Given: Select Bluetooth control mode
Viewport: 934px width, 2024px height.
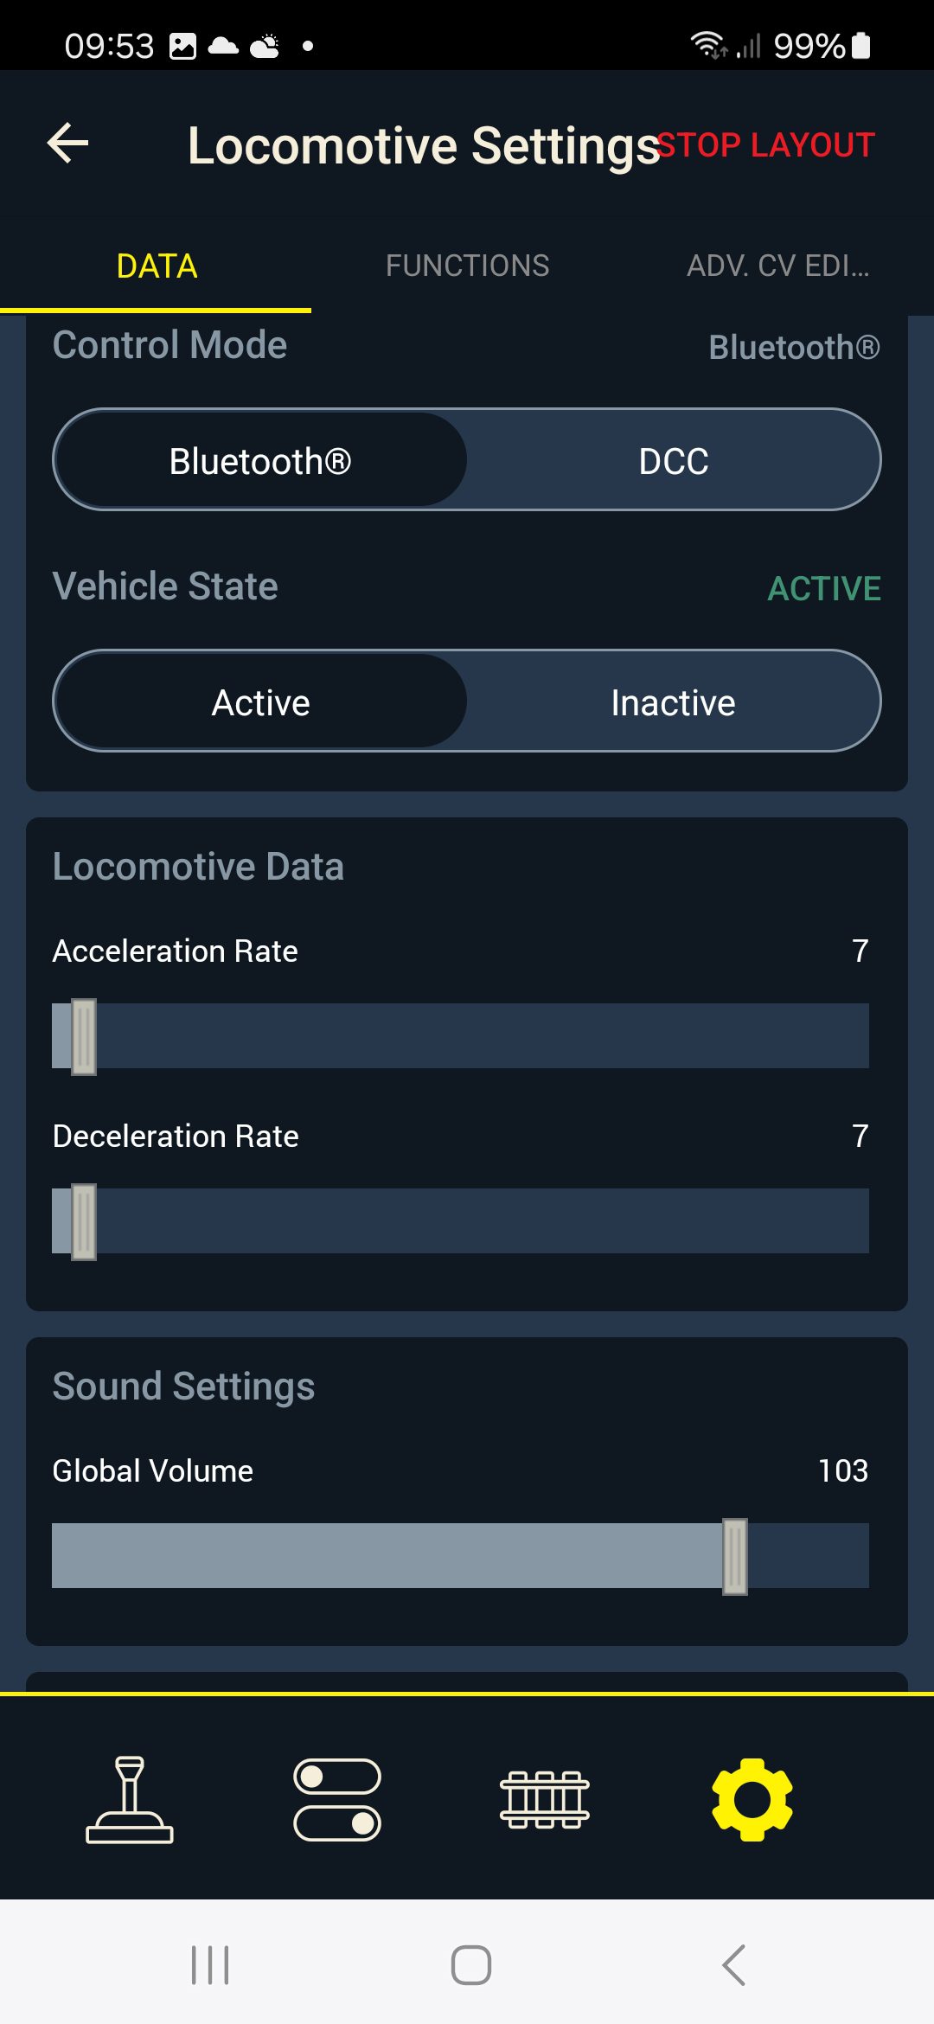Looking at the screenshot, I should tap(260, 460).
